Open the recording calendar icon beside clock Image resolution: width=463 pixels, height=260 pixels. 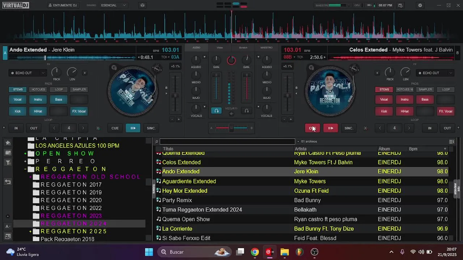pos(400,5)
